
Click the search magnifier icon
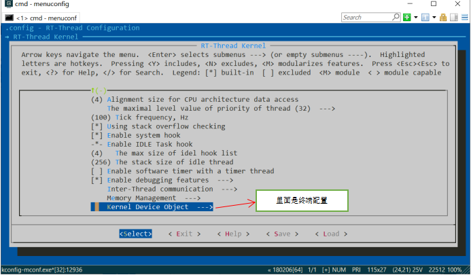pos(396,17)
